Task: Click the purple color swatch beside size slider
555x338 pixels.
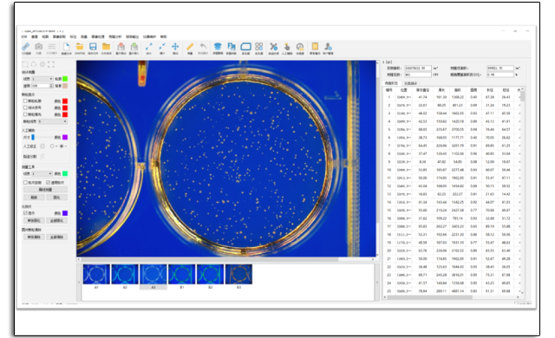Action: point(65,137)
